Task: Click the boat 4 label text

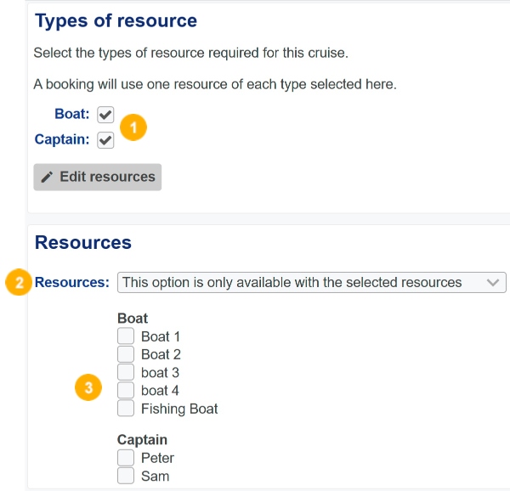Action: click(160, 391)
